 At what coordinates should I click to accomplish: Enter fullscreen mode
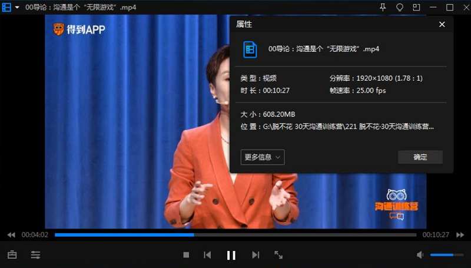pyautogui.click(x=279, y=255)
